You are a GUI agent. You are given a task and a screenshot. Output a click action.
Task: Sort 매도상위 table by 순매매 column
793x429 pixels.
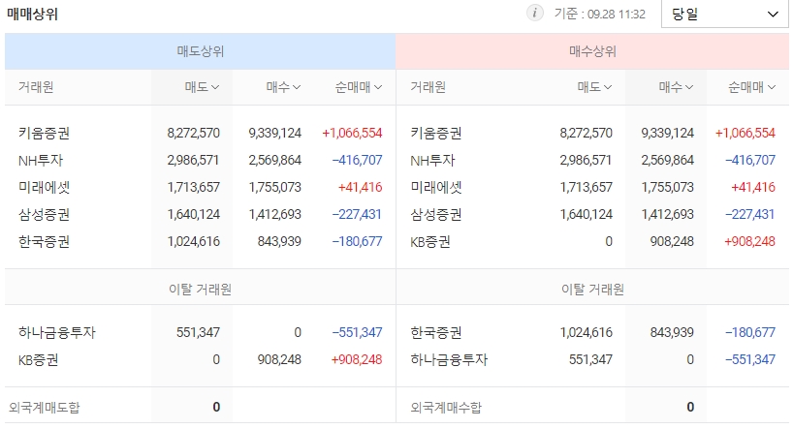(359, 87)
